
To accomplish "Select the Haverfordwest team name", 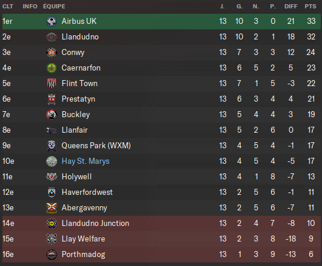I will 87,192.
